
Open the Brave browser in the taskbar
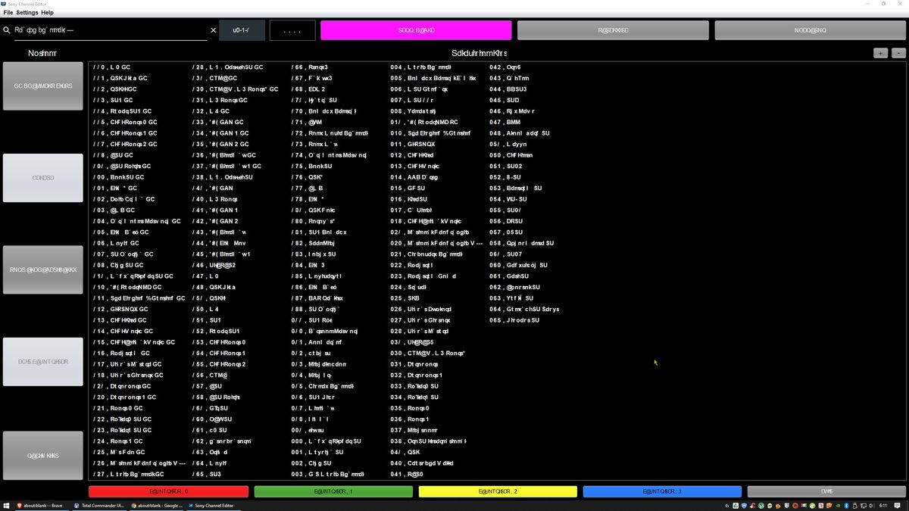coord(42,505)
